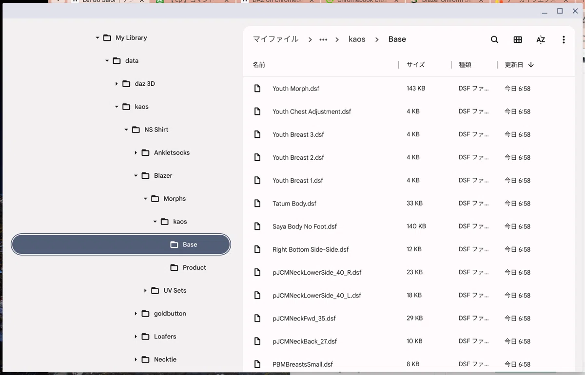Viewport: 585px width, 375px height.
Task: Switch to thumbnail grid view
Action: pos(518,40)
